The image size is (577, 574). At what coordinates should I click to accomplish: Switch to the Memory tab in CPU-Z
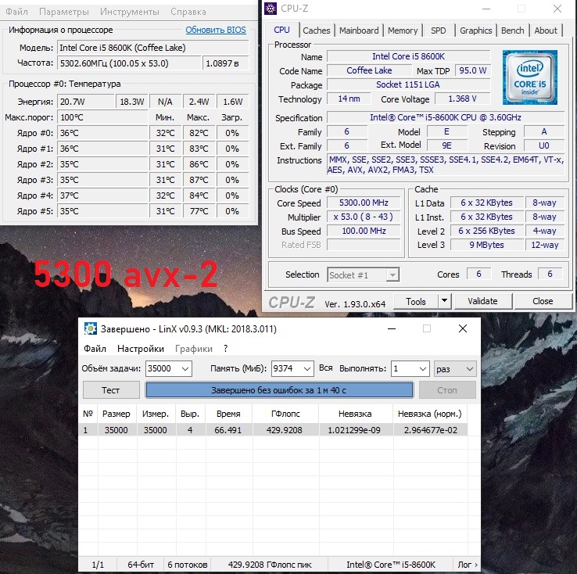(x=403, y=30)
